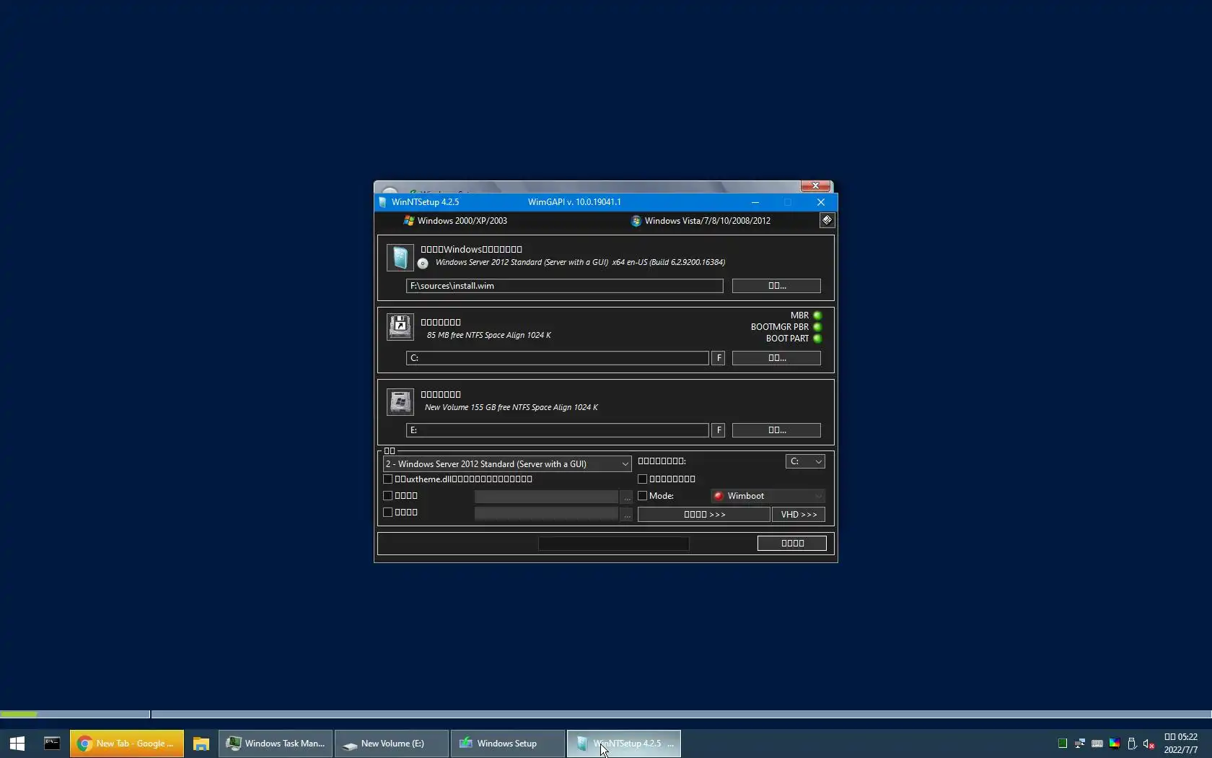The width and height of the screenshot is (1212, 758).
Task: Switch to the Windows 2000/XP/2003 tab
Action: [455, 221]
